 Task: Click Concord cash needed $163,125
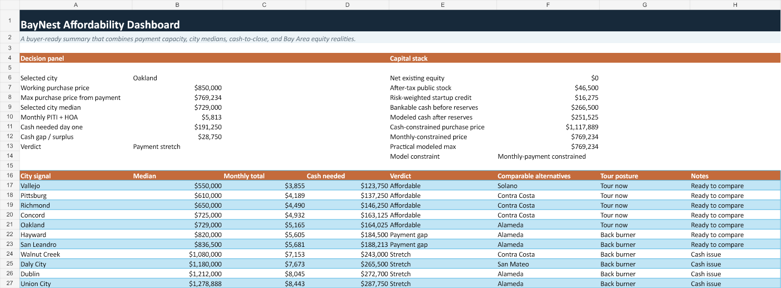(x=347, y=215)
